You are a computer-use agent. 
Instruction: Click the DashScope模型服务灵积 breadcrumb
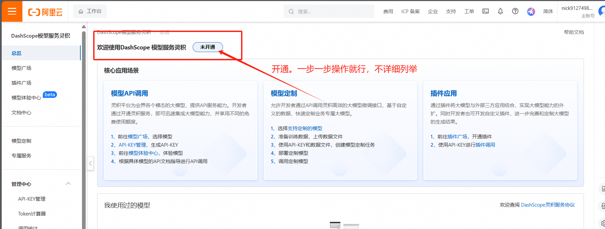click(124, 32)
